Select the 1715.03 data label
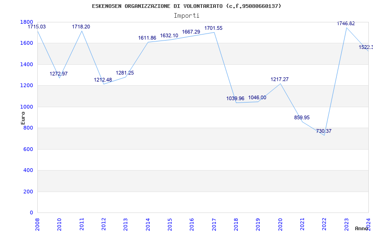Viewport: 373px width, 233px height. 37,27
